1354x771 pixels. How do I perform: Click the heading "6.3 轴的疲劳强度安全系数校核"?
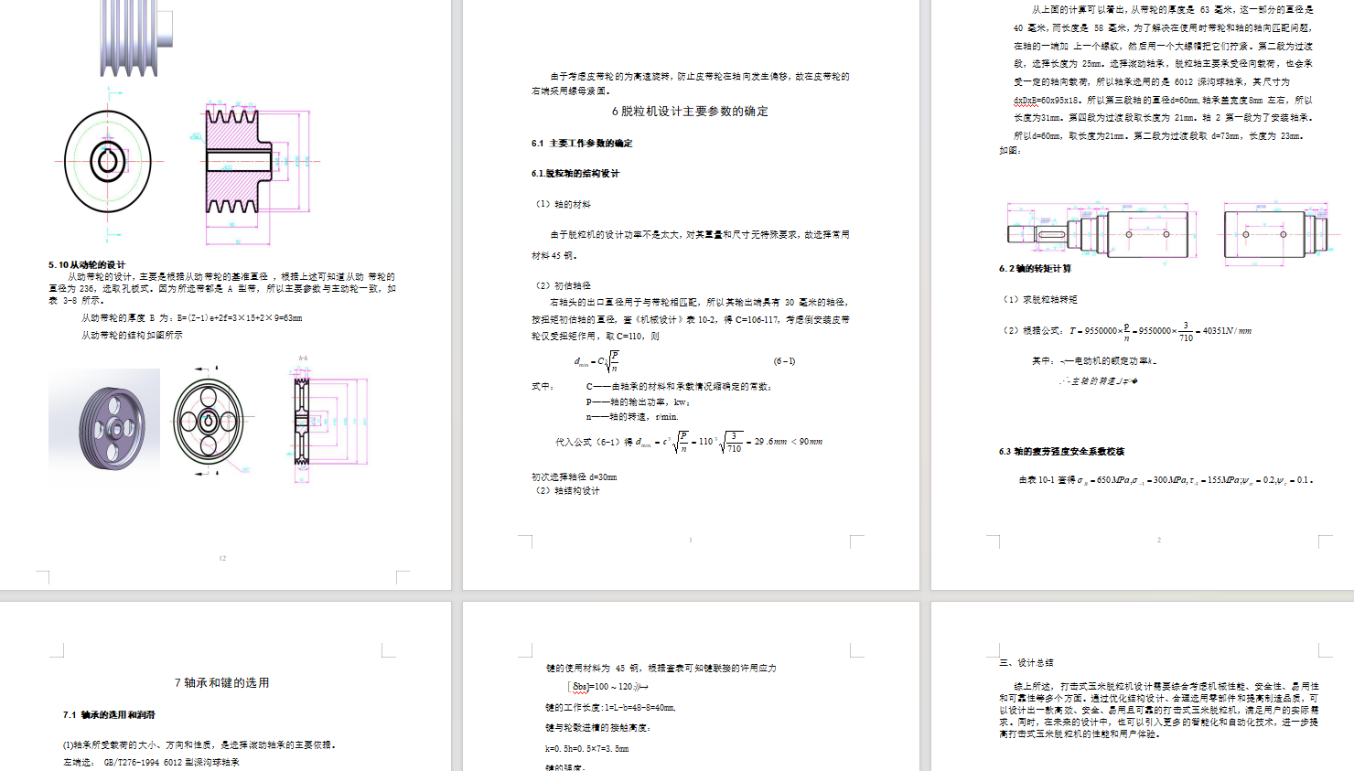click(1061, 452)
